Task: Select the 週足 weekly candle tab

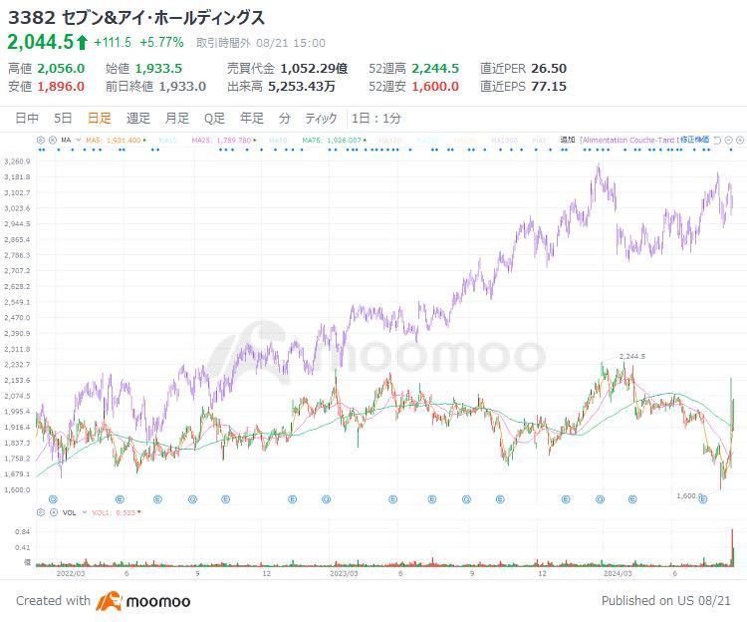Action: click(138, 119)
